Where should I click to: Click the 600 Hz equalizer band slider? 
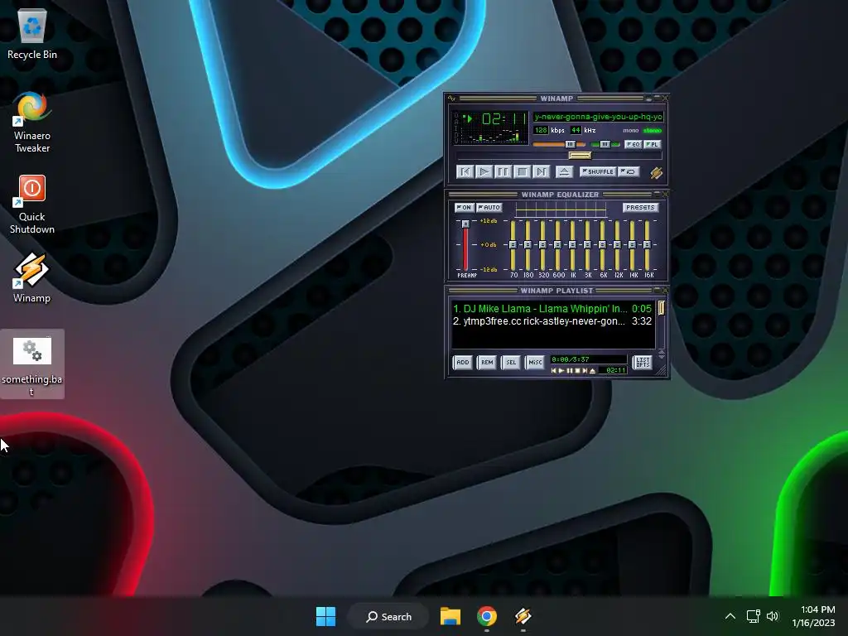pos(557,245)
